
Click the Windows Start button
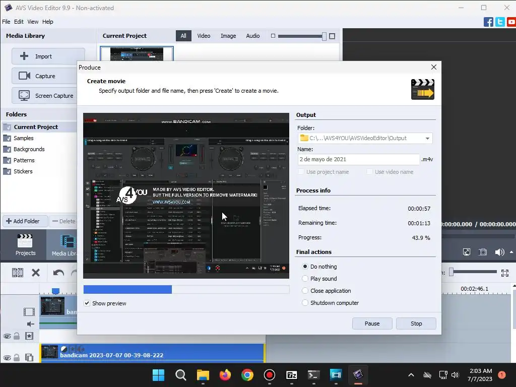coord(158,375)
